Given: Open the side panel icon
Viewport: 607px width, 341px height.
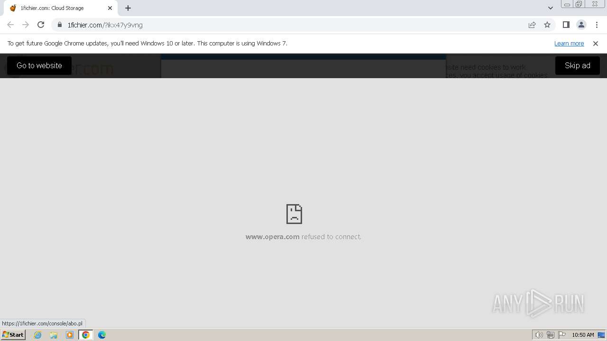Looking at the screenshot, I should pos(566,25).
